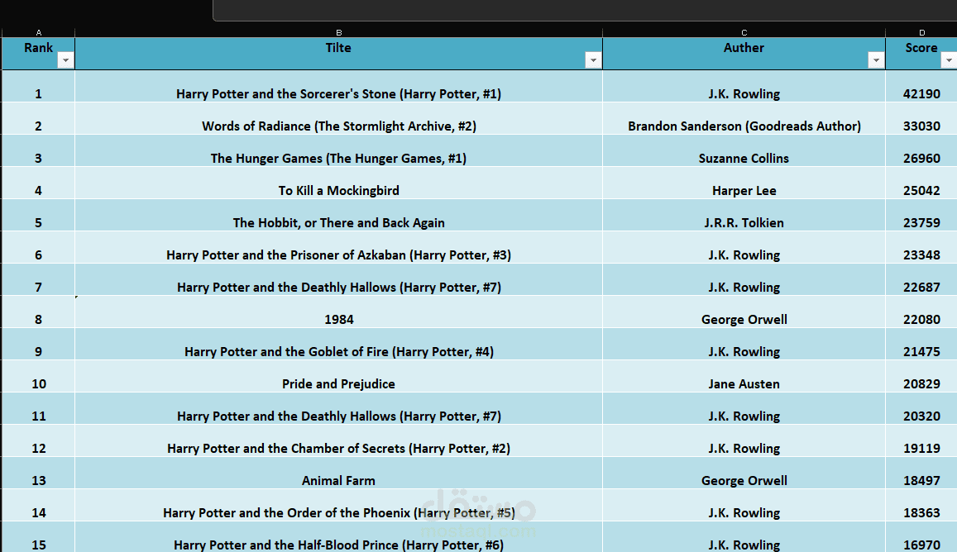
Task: Click rank cell 8
Action: (38, 312)
